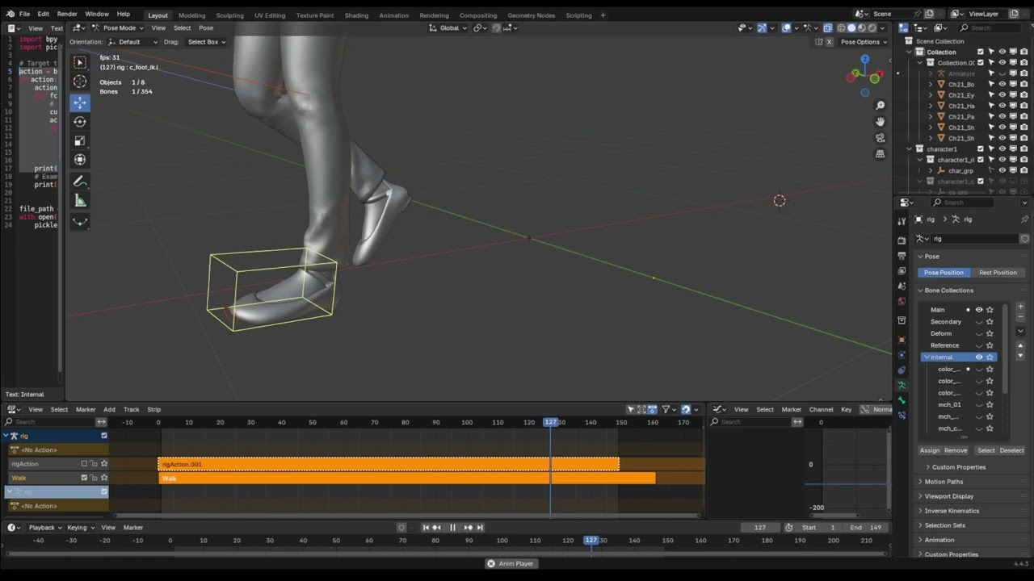Toggle visibility eye for Internal bone collection
The image size is (1034, 581).
click(979, 357)
